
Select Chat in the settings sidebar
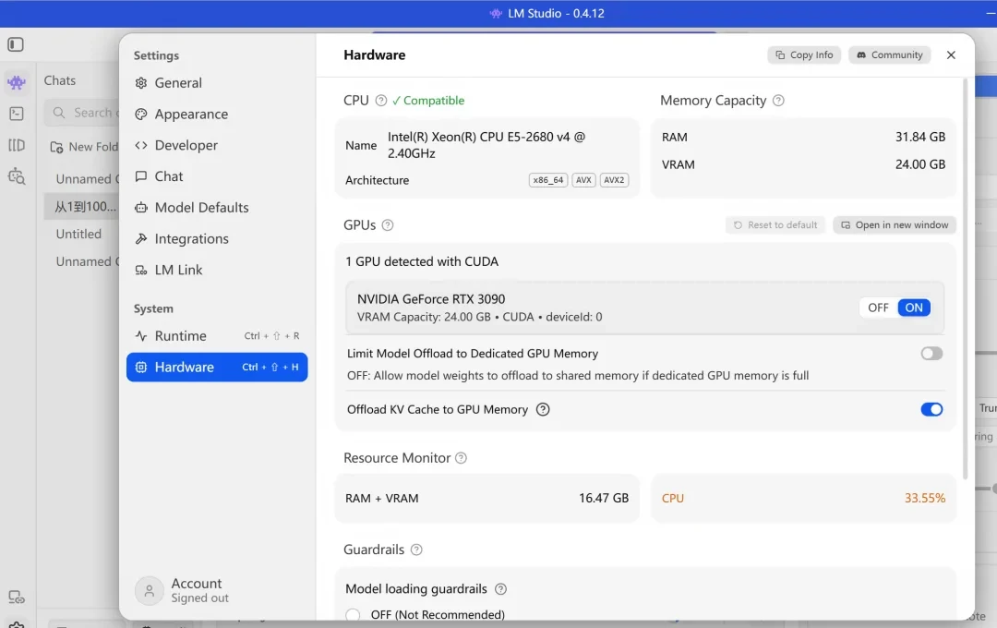217,177
